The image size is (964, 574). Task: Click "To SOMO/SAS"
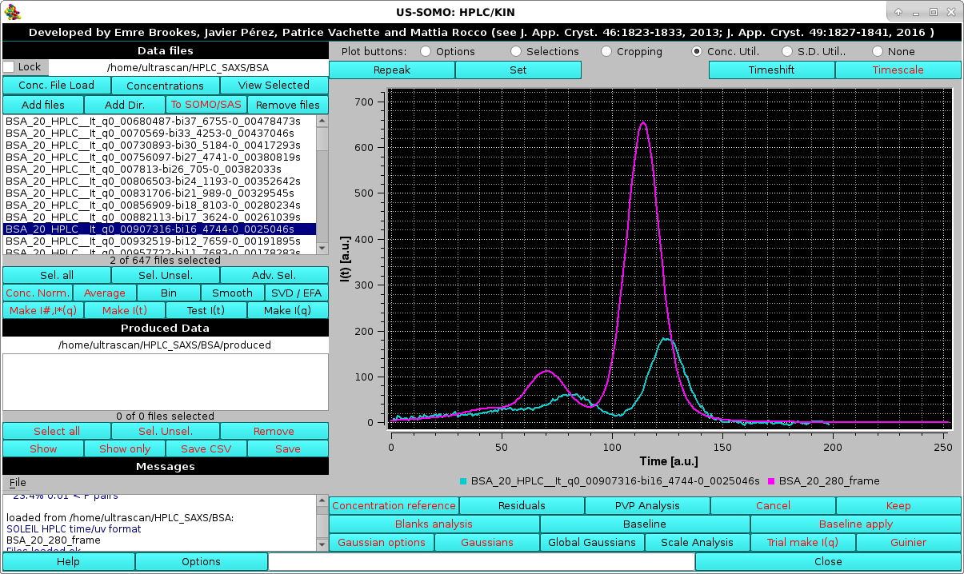205,104
